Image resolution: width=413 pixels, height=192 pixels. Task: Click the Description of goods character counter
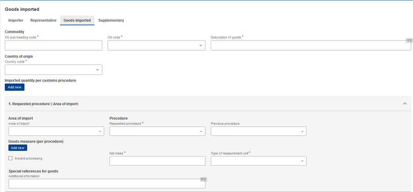tap(409, 41)
